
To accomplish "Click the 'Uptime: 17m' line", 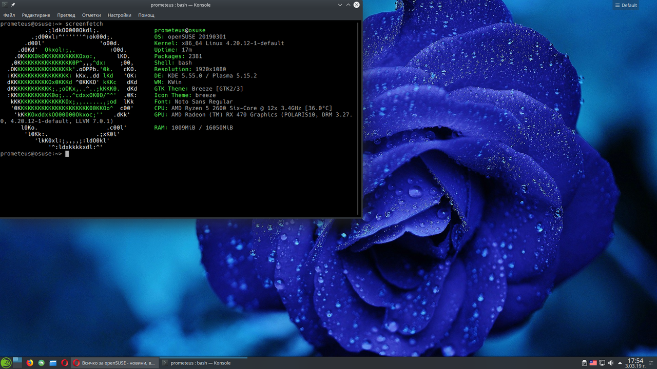I will click(x=173, y=50).
